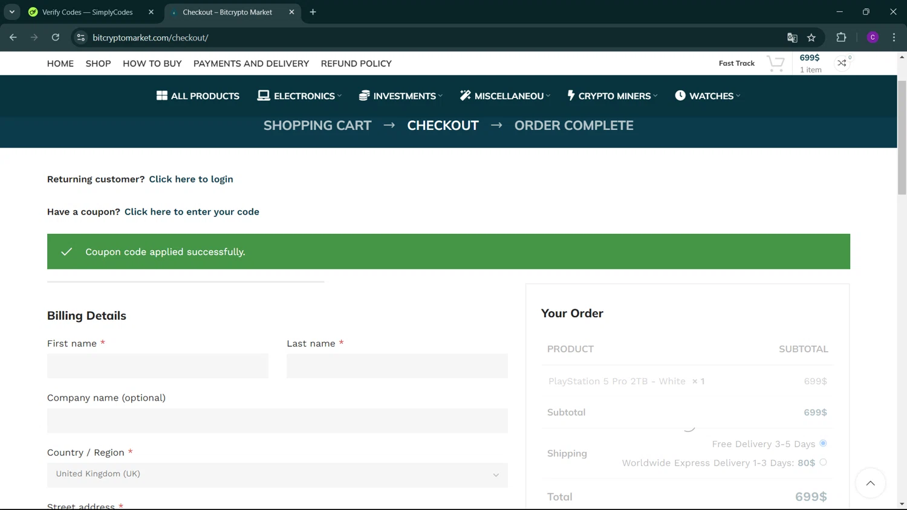Open the HOW TO BUY page
The height and width of the screenshot is (510, 907).
[x=152, y=63]
